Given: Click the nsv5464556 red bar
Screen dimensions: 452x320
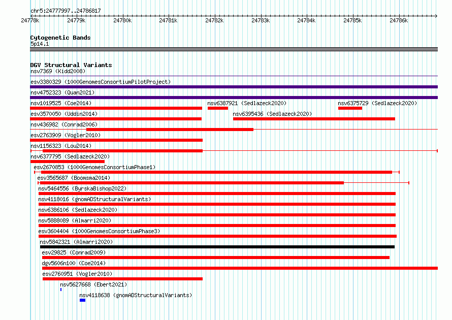Looking at the screenshot, I should 217,194.
